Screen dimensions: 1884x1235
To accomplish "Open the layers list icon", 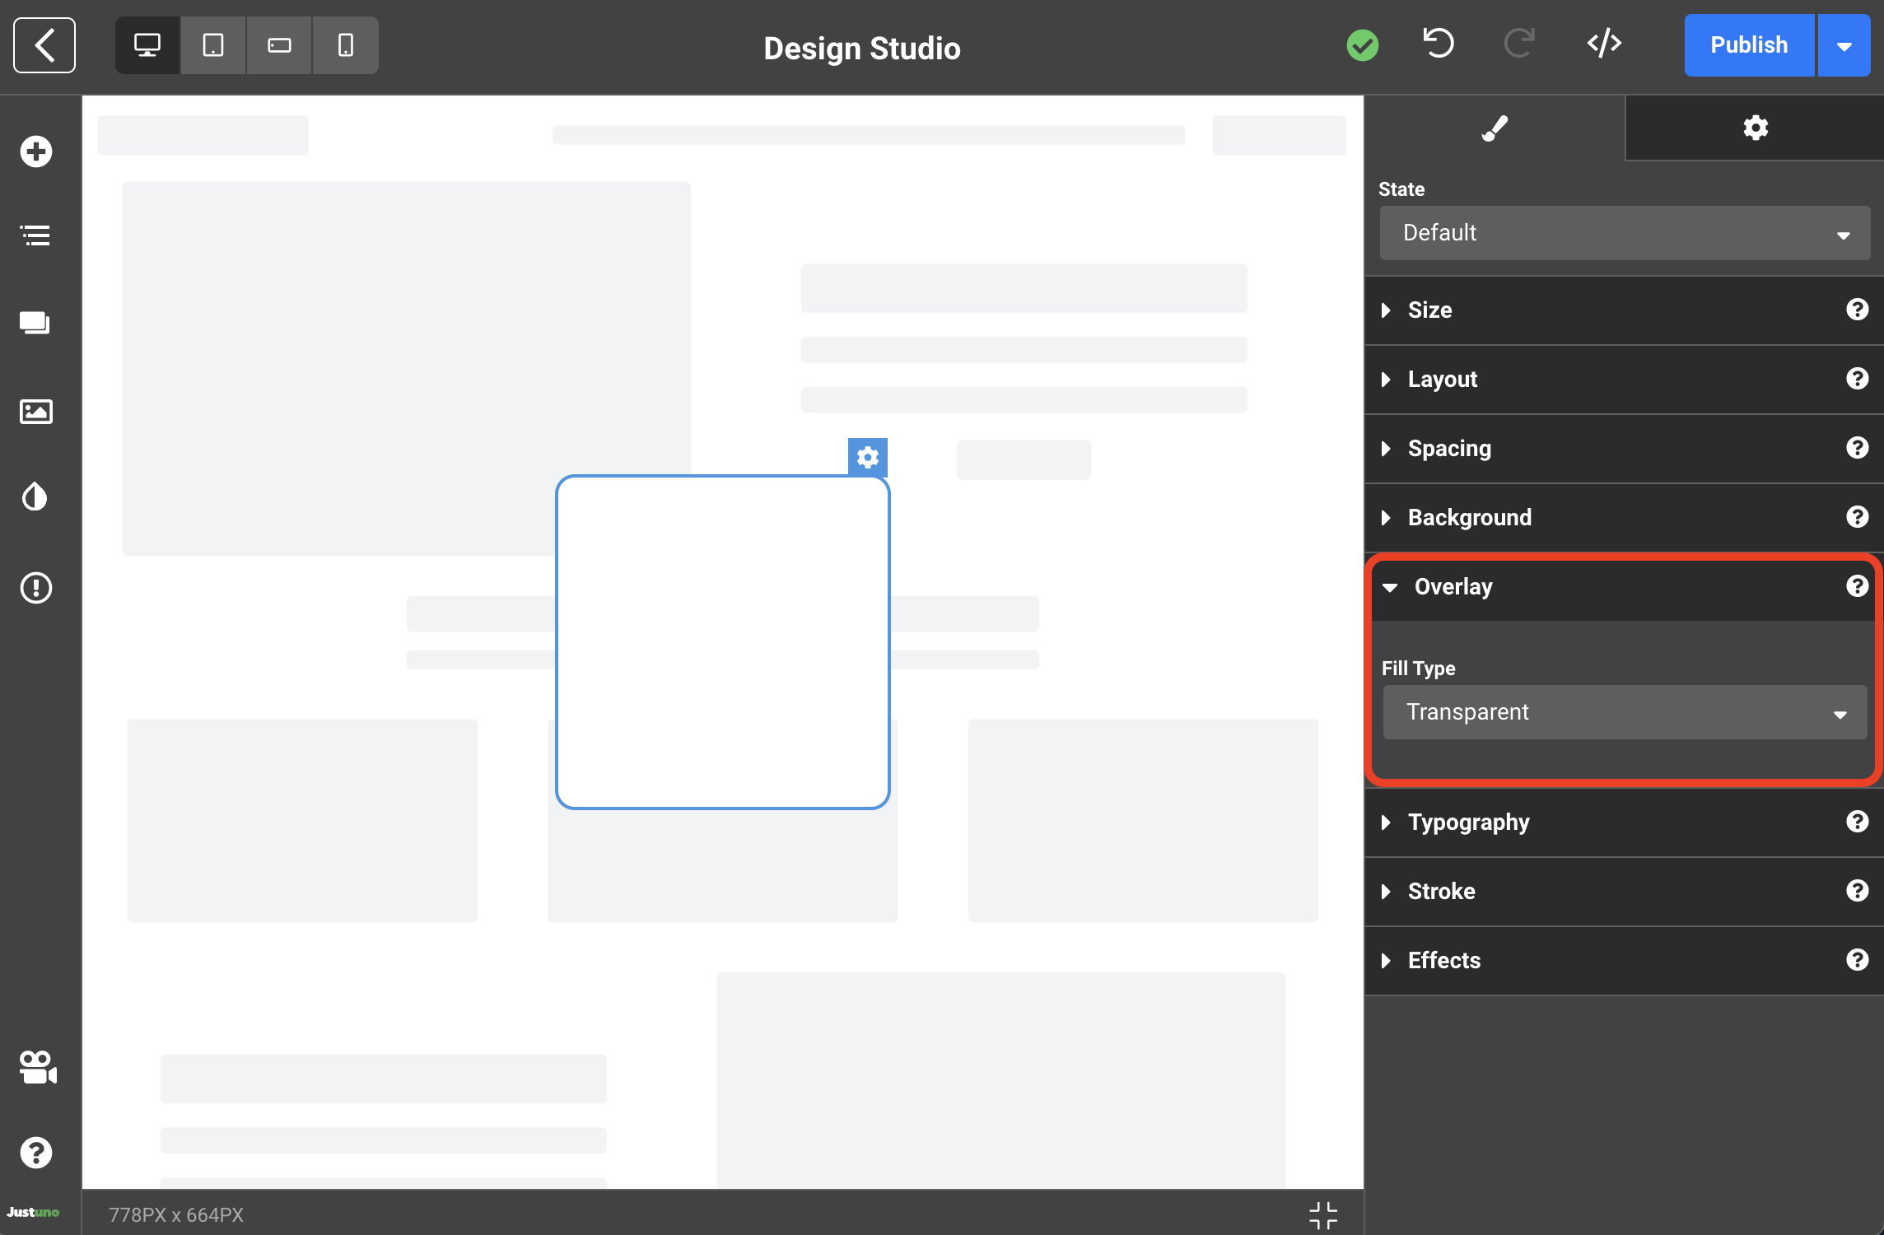I will pyautogui.click(x=36, y=236).
